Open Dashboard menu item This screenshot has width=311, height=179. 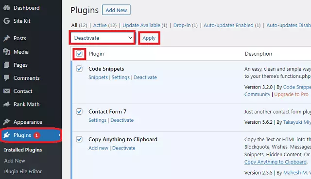pos(27,8)
